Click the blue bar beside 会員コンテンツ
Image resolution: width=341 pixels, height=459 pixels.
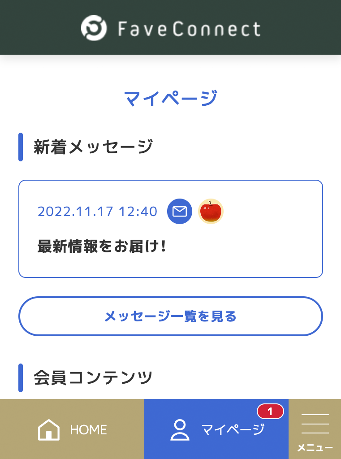point(21,377)
